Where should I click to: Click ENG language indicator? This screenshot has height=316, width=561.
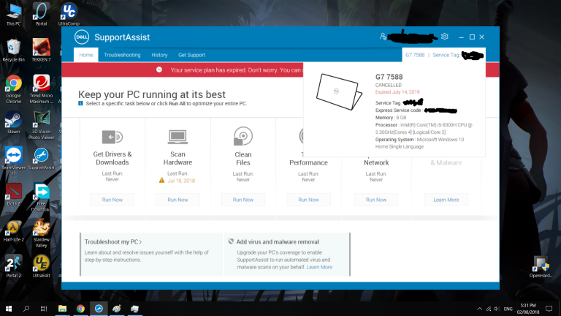pos(508,309)
